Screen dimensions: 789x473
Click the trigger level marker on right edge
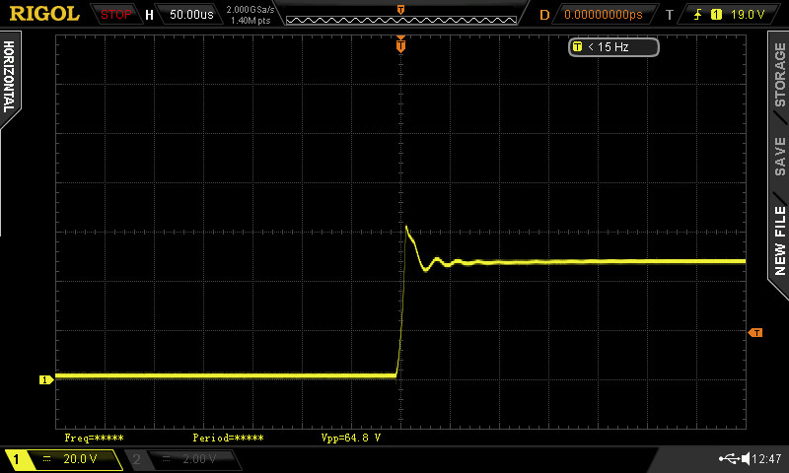(755, 332)
